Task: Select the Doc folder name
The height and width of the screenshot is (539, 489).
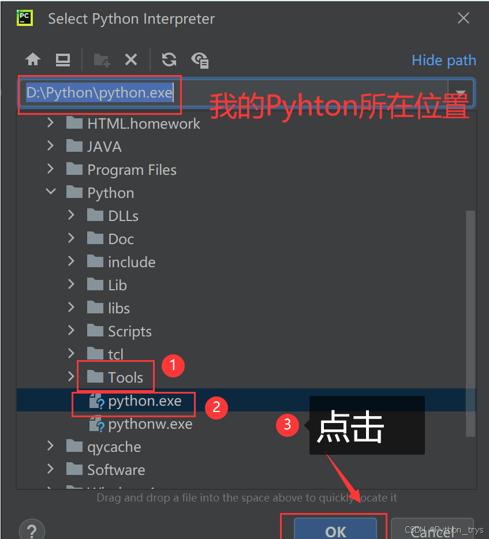Action: [x=121, y=239]
